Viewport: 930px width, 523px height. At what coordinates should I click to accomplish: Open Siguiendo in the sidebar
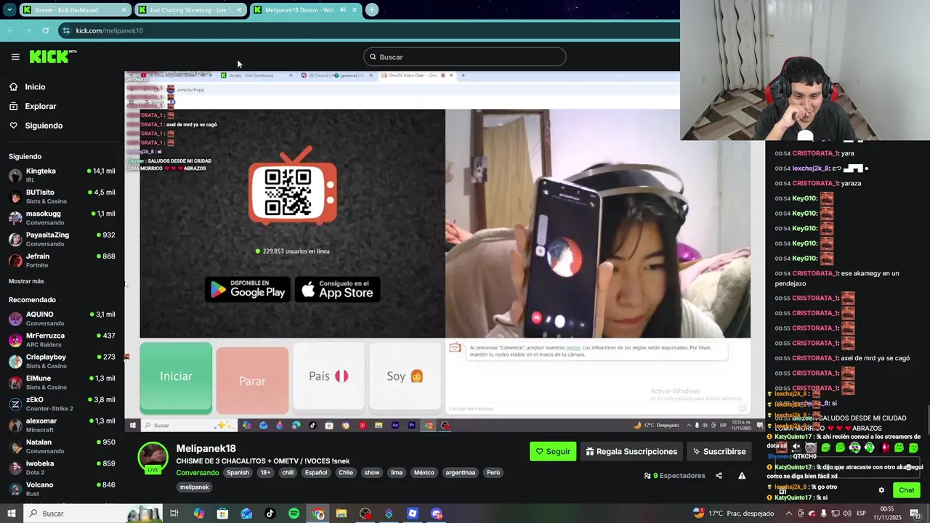coord(44,126)
